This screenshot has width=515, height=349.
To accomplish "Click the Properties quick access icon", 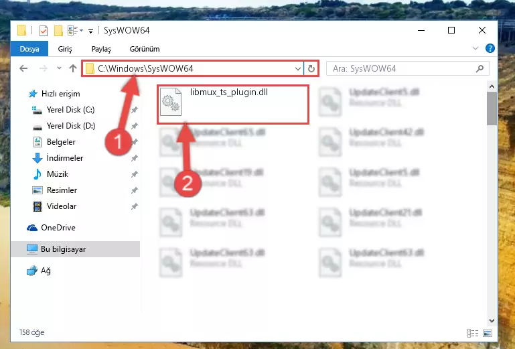I will click(43, 31).
